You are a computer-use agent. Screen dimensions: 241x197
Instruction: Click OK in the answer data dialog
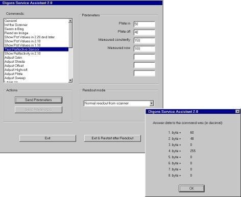coord(191,188)
